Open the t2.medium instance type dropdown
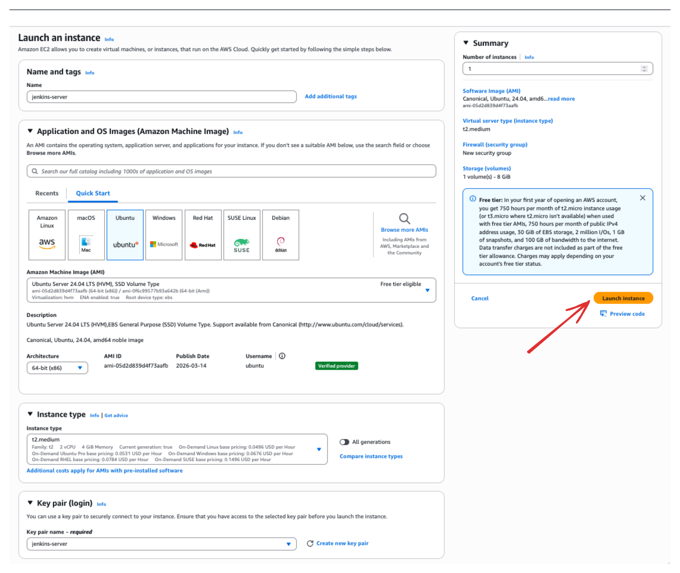Image resolution: width=680 pixels, height=573 pixels. [x=177, y=450]
